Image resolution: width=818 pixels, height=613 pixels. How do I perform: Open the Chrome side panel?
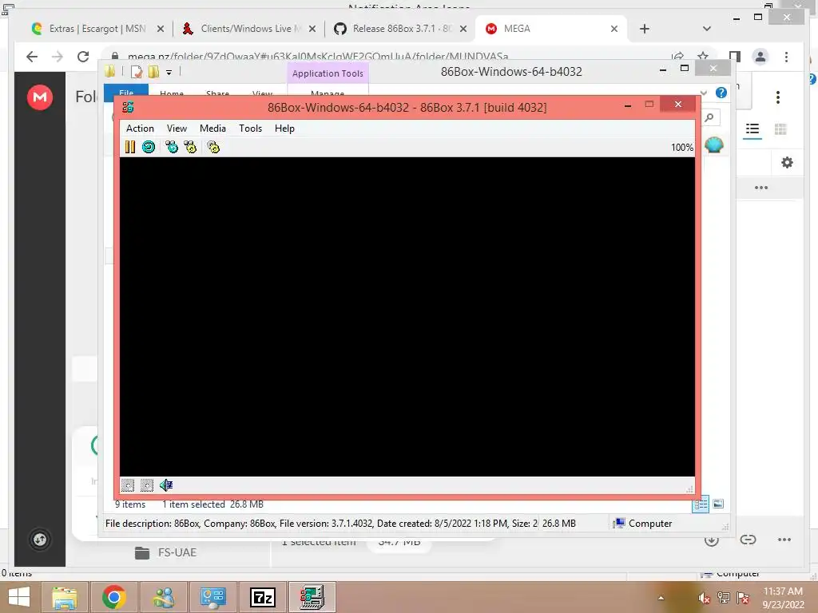tap(735, 57)
